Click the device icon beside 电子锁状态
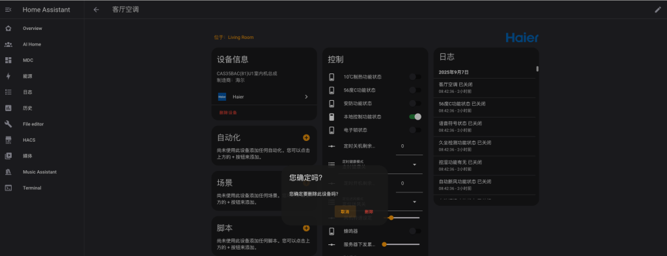The image size is (667, 256). 332,130
